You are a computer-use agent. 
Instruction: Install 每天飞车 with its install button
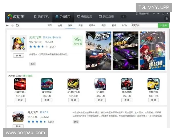[x=18, y=126]
